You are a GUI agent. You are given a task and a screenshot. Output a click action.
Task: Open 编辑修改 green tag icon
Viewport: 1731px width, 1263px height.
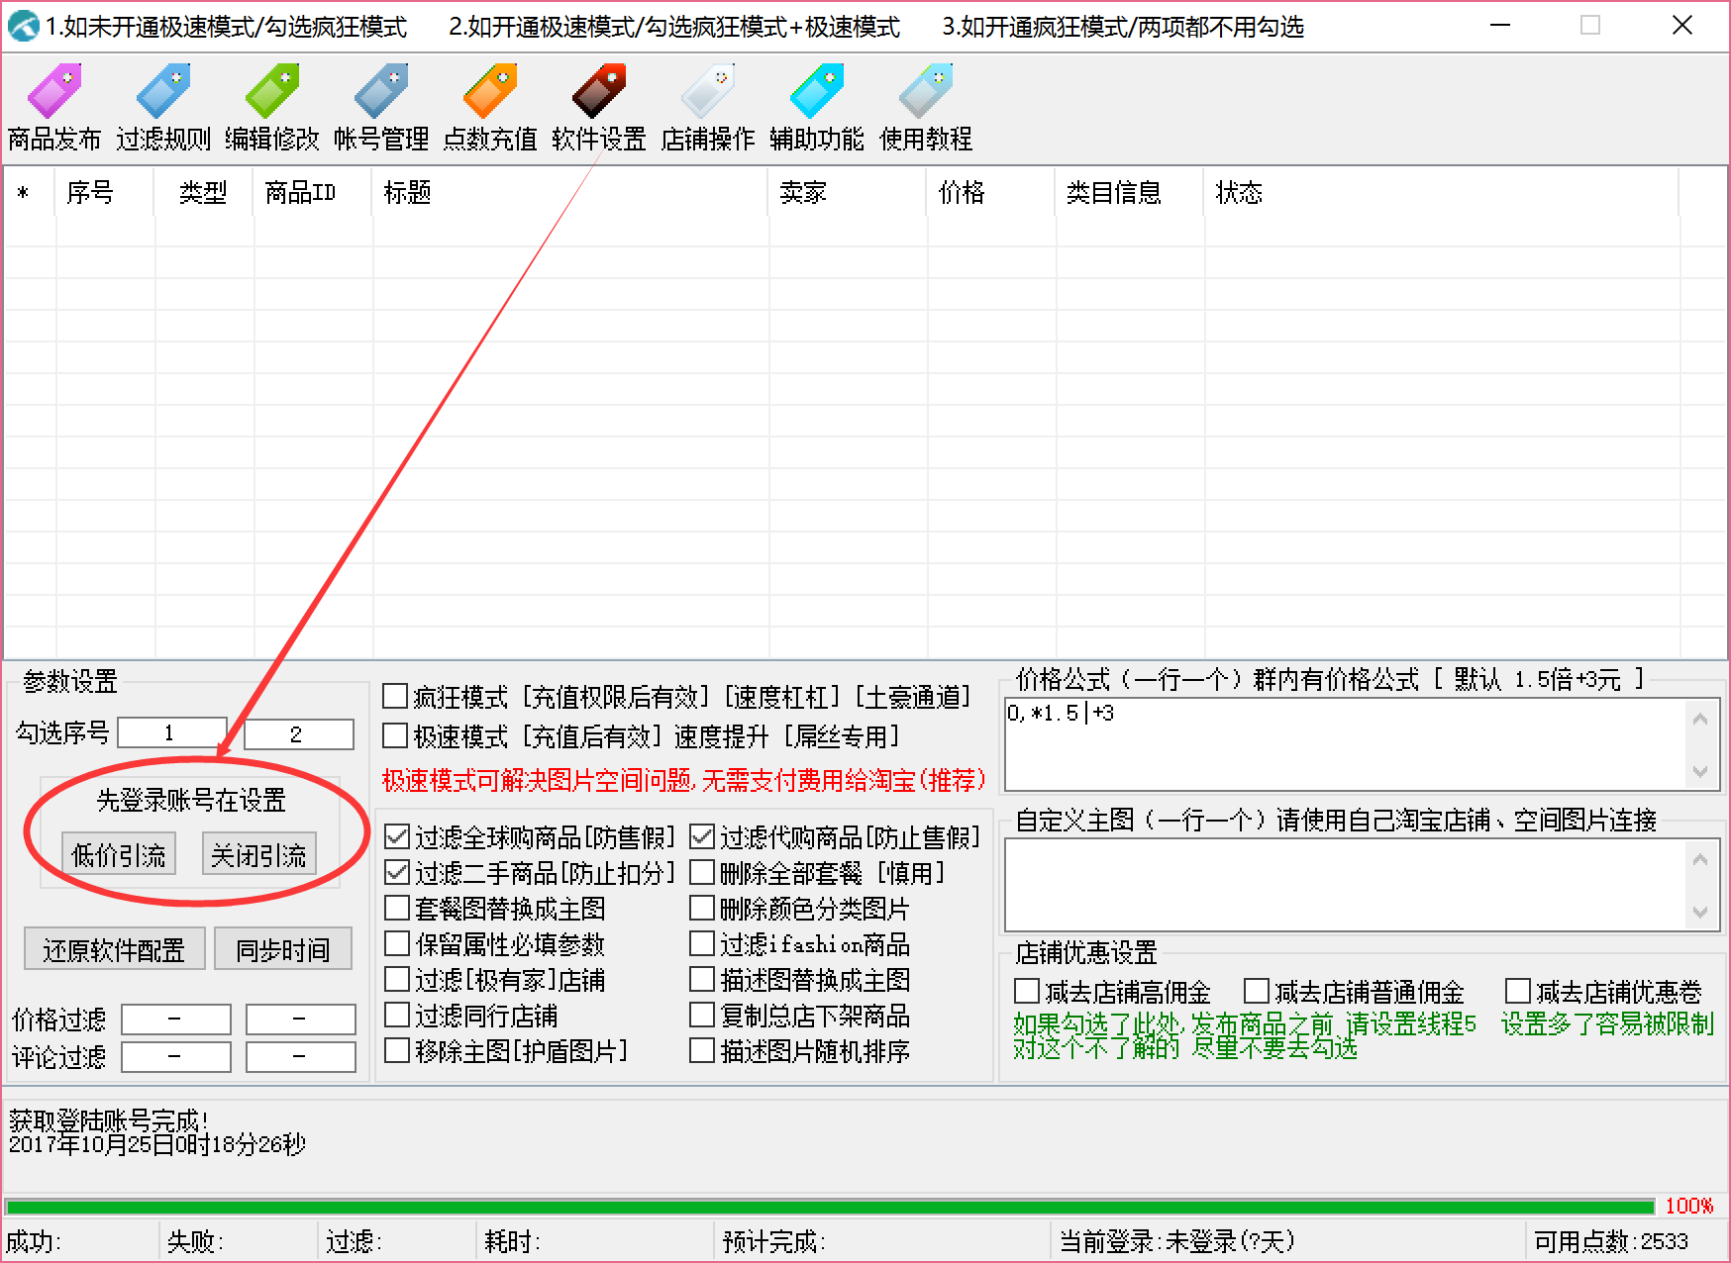pyautogui.click(x=272, y=92)
